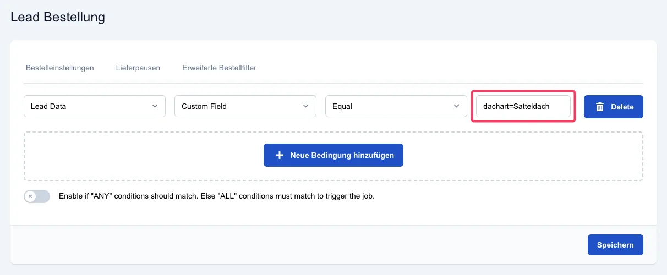The height and width of the screenshot is (275, 667).
Task: Save with the Speichern button
Action: [615, 245]
